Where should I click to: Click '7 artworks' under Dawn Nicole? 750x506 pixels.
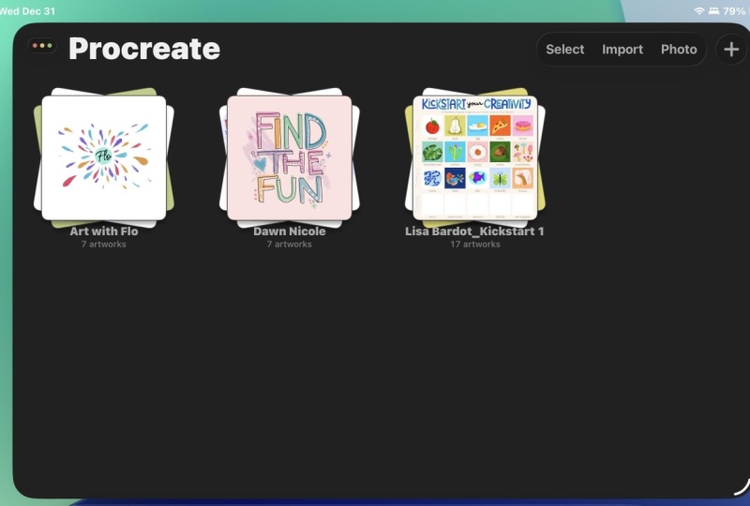coord(290,245)
